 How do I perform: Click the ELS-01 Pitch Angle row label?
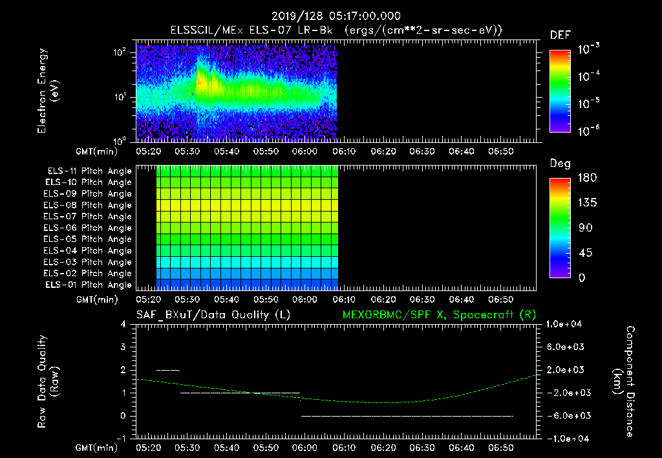[x=89, y=285]
